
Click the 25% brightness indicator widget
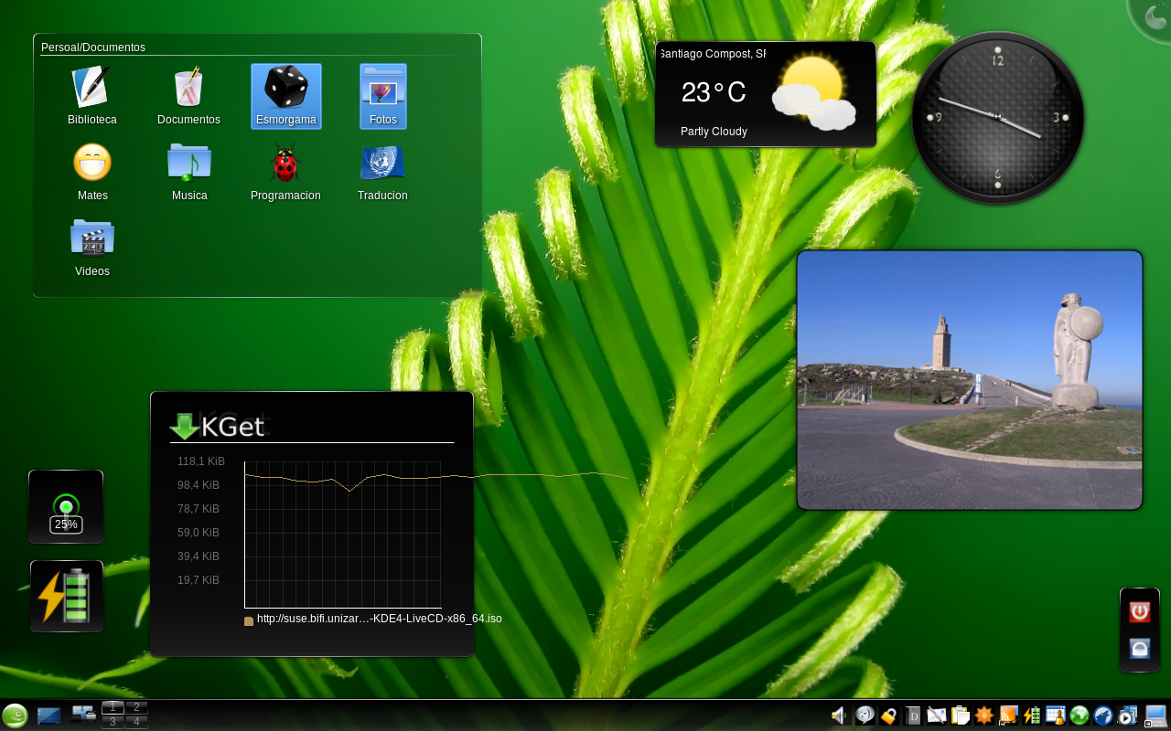click(66, 507)
